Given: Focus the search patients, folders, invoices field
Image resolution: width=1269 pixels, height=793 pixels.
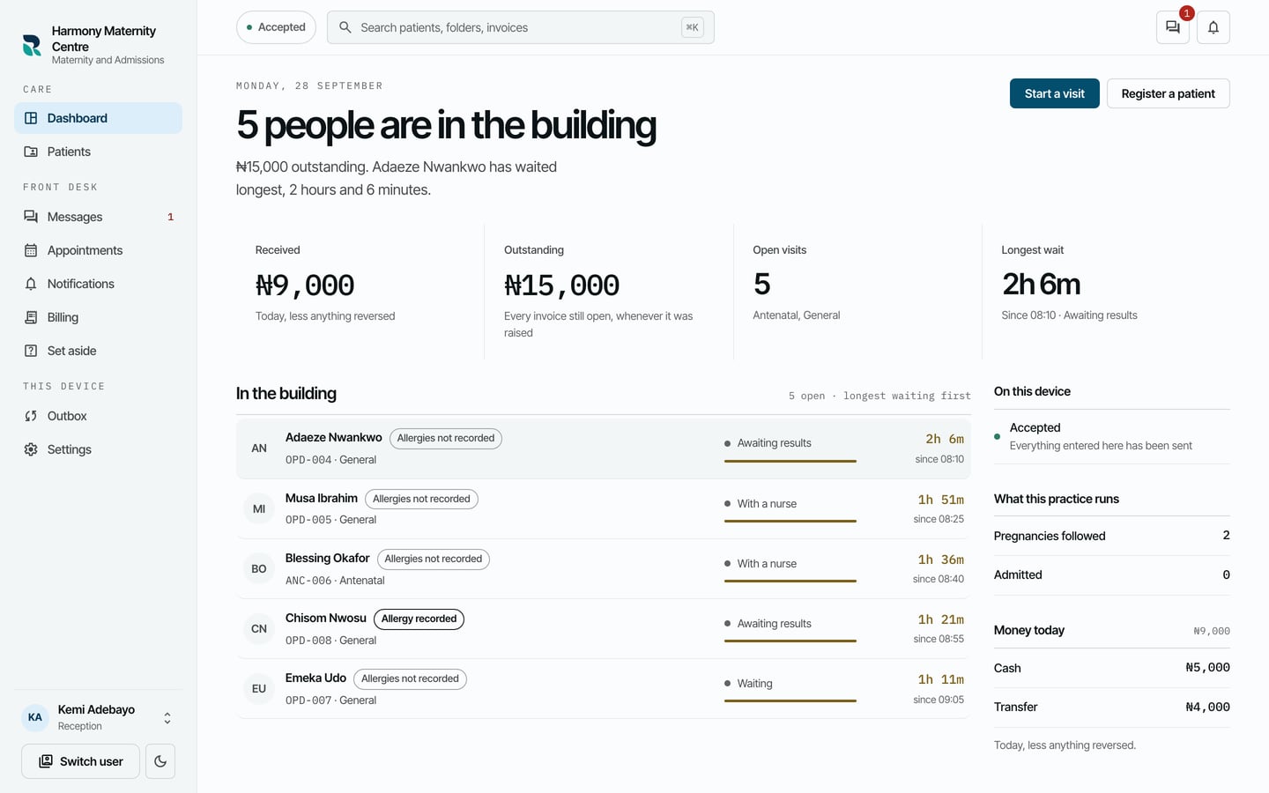Looking at the screenshot, I should pyautogui.click(x=520, y=27).
